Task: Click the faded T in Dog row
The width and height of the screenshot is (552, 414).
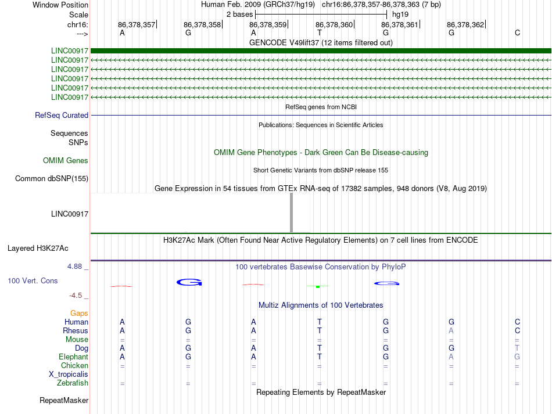Action: point(517,348)
